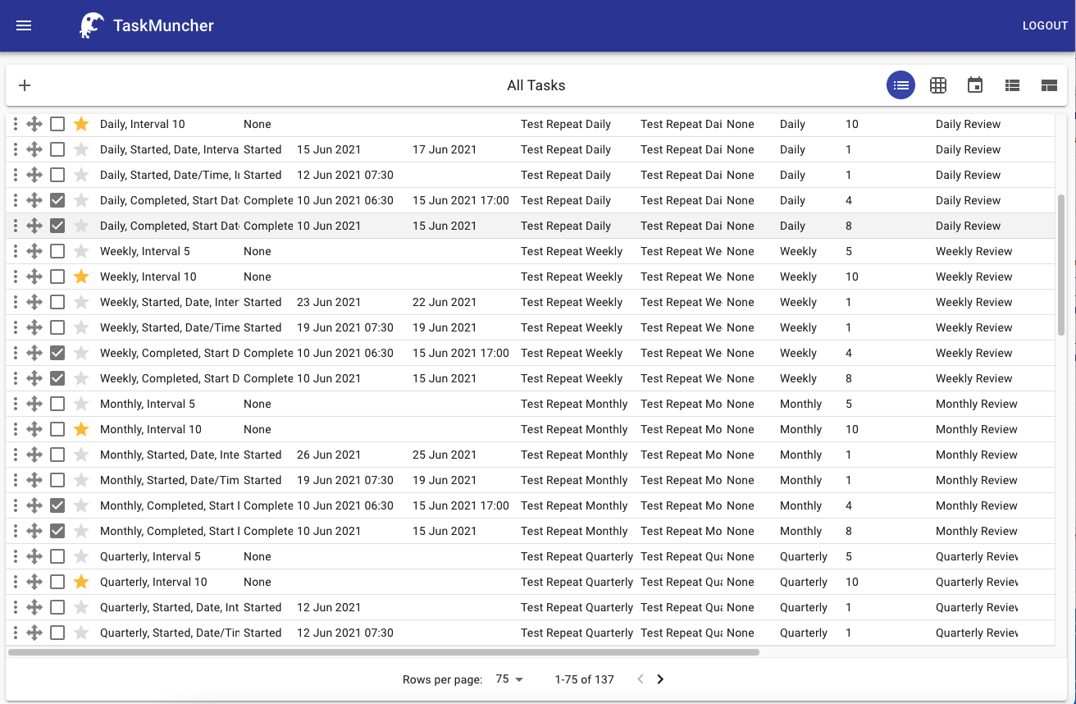The height and width of the screenshot is (704, 1076).
Task: Select the 'Weekly, Interval 5' task name
Action: (145, 252)
